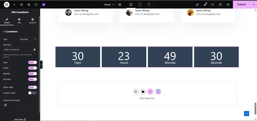Open page settings gear icon

(120, 5)
